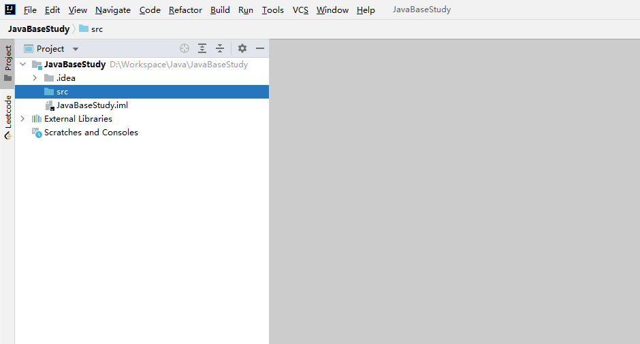This screenshot has height=344, width=640.
Task: Click the .idea folder icon
Action: coord(49,78)
